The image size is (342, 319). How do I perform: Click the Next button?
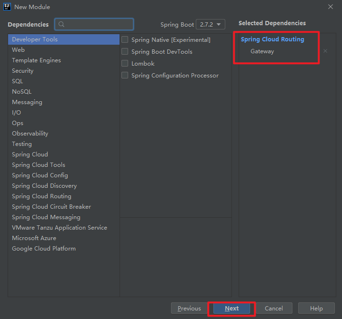232,309
